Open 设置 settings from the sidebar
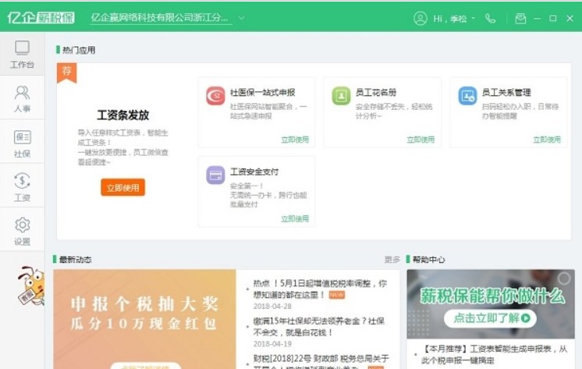The height and width of the screenshot is (369, 582). [22, 231]
